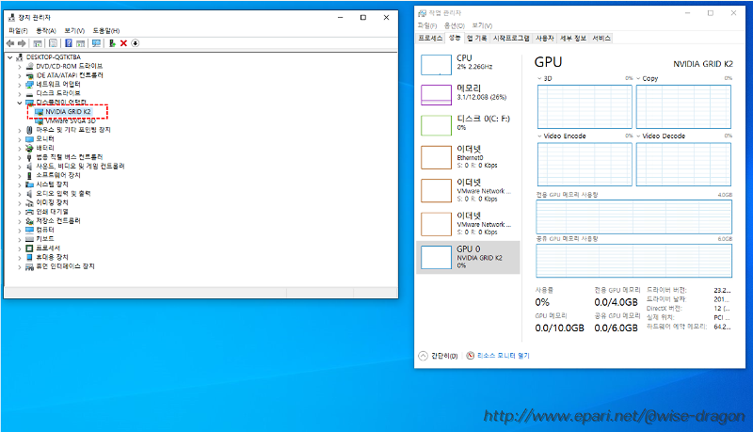Select the 범용 직렬 버스 컨트롤러 USB plug icon
Viewport: 753px width, 432px height.
click(29, 157)
